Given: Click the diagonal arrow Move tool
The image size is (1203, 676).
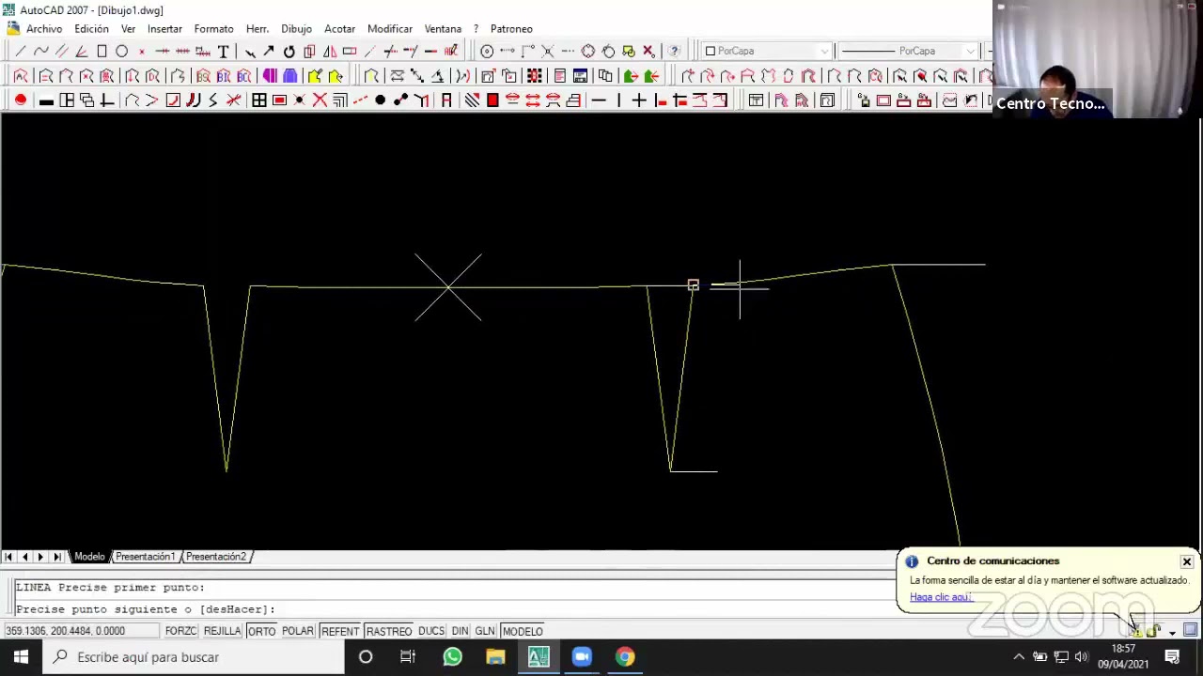Looking at the screenshot, I should point(269,51).
